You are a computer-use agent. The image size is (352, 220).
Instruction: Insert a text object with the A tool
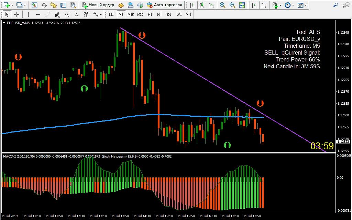pos(77,14)
